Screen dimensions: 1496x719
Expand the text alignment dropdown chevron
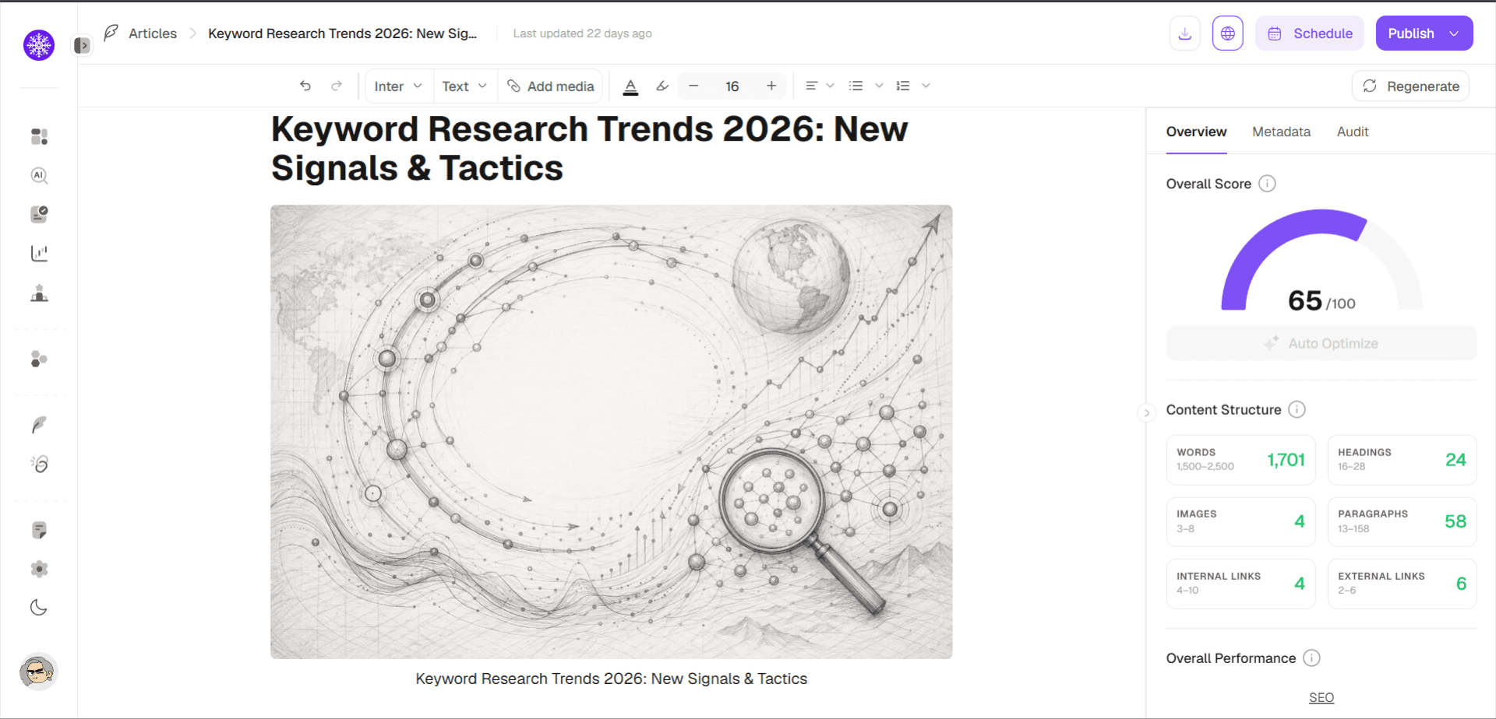[831, 86]
